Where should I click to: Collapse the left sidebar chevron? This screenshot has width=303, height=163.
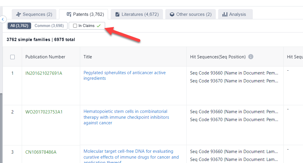[x=3, y=19]
